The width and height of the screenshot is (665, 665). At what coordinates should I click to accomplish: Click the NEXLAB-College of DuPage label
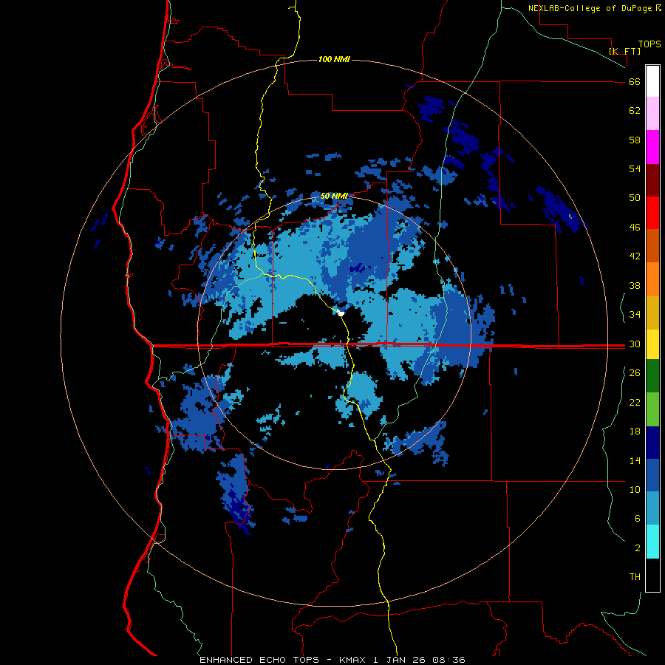(x=591, y=8)
